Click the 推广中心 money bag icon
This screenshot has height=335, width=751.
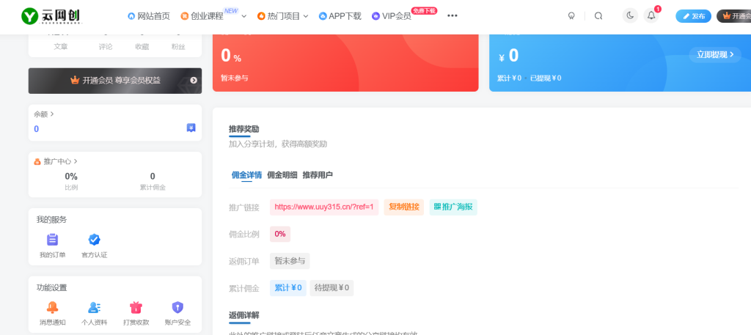tap(37, 162)
